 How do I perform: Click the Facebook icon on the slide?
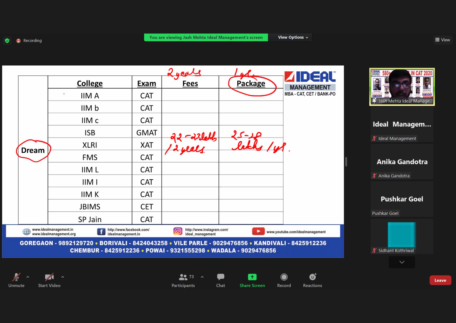pos(101,232)
